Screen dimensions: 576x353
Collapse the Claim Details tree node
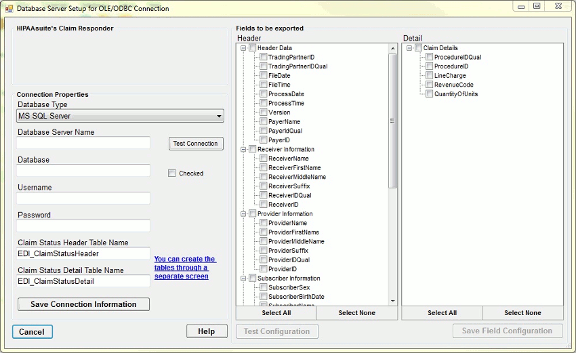coord(409,48)
